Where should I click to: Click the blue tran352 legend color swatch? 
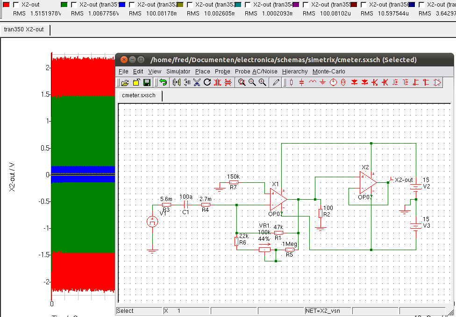122,5
